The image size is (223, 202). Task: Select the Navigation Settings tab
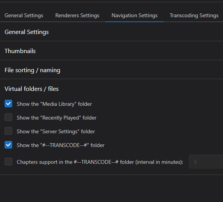135,15
